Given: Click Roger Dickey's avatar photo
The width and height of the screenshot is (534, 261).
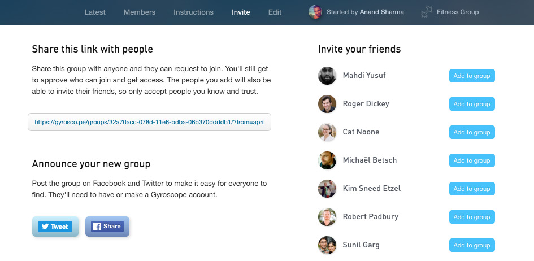Looking at the screenshot, I should (x=327, y=104).
